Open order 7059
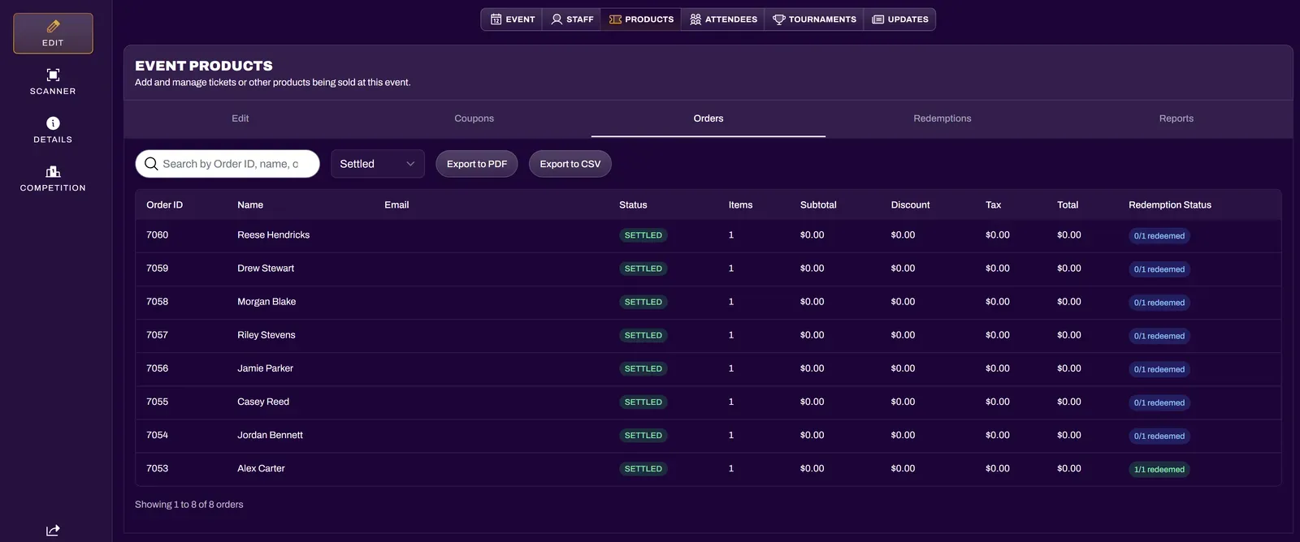 click(158, 269)
